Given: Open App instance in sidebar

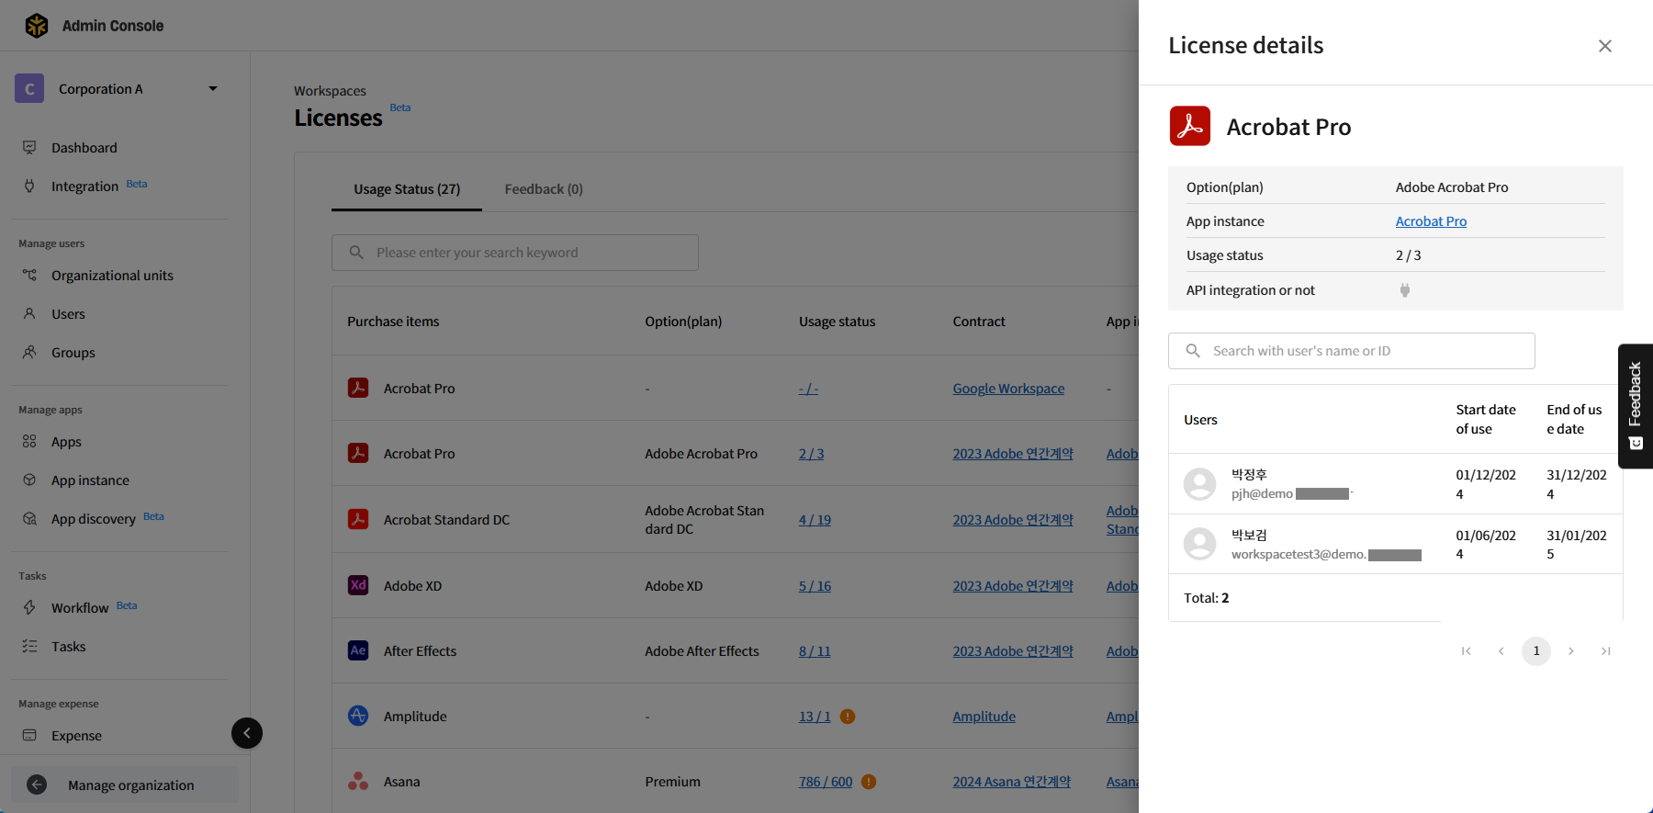Looking at the screenshot, I should coord(90,480).
